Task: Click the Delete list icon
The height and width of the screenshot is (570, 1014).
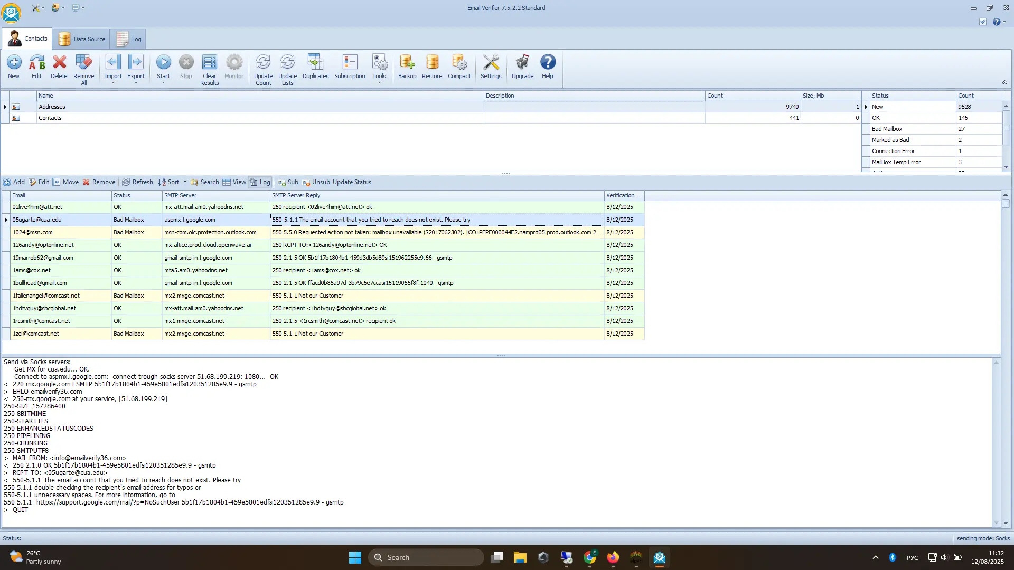Action: [x=59, y=67]
